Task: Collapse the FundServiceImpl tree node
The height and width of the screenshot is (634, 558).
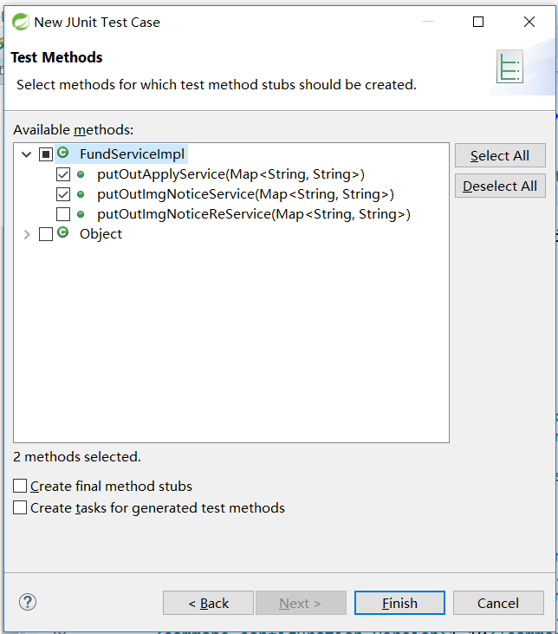Action: point(27,154)
